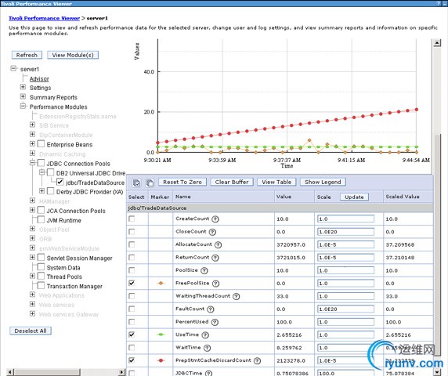The width and height of the screenshot is (448, 376).
Task: Open help for CloseCount metric
Action: pos(212,232)
